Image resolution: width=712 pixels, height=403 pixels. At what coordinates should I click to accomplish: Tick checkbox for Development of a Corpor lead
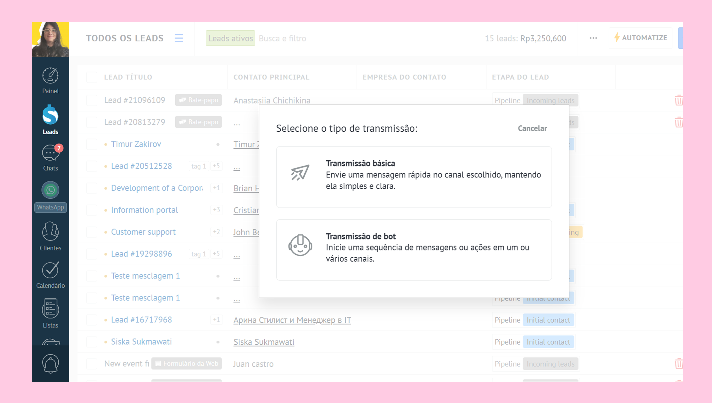point(92,188)
